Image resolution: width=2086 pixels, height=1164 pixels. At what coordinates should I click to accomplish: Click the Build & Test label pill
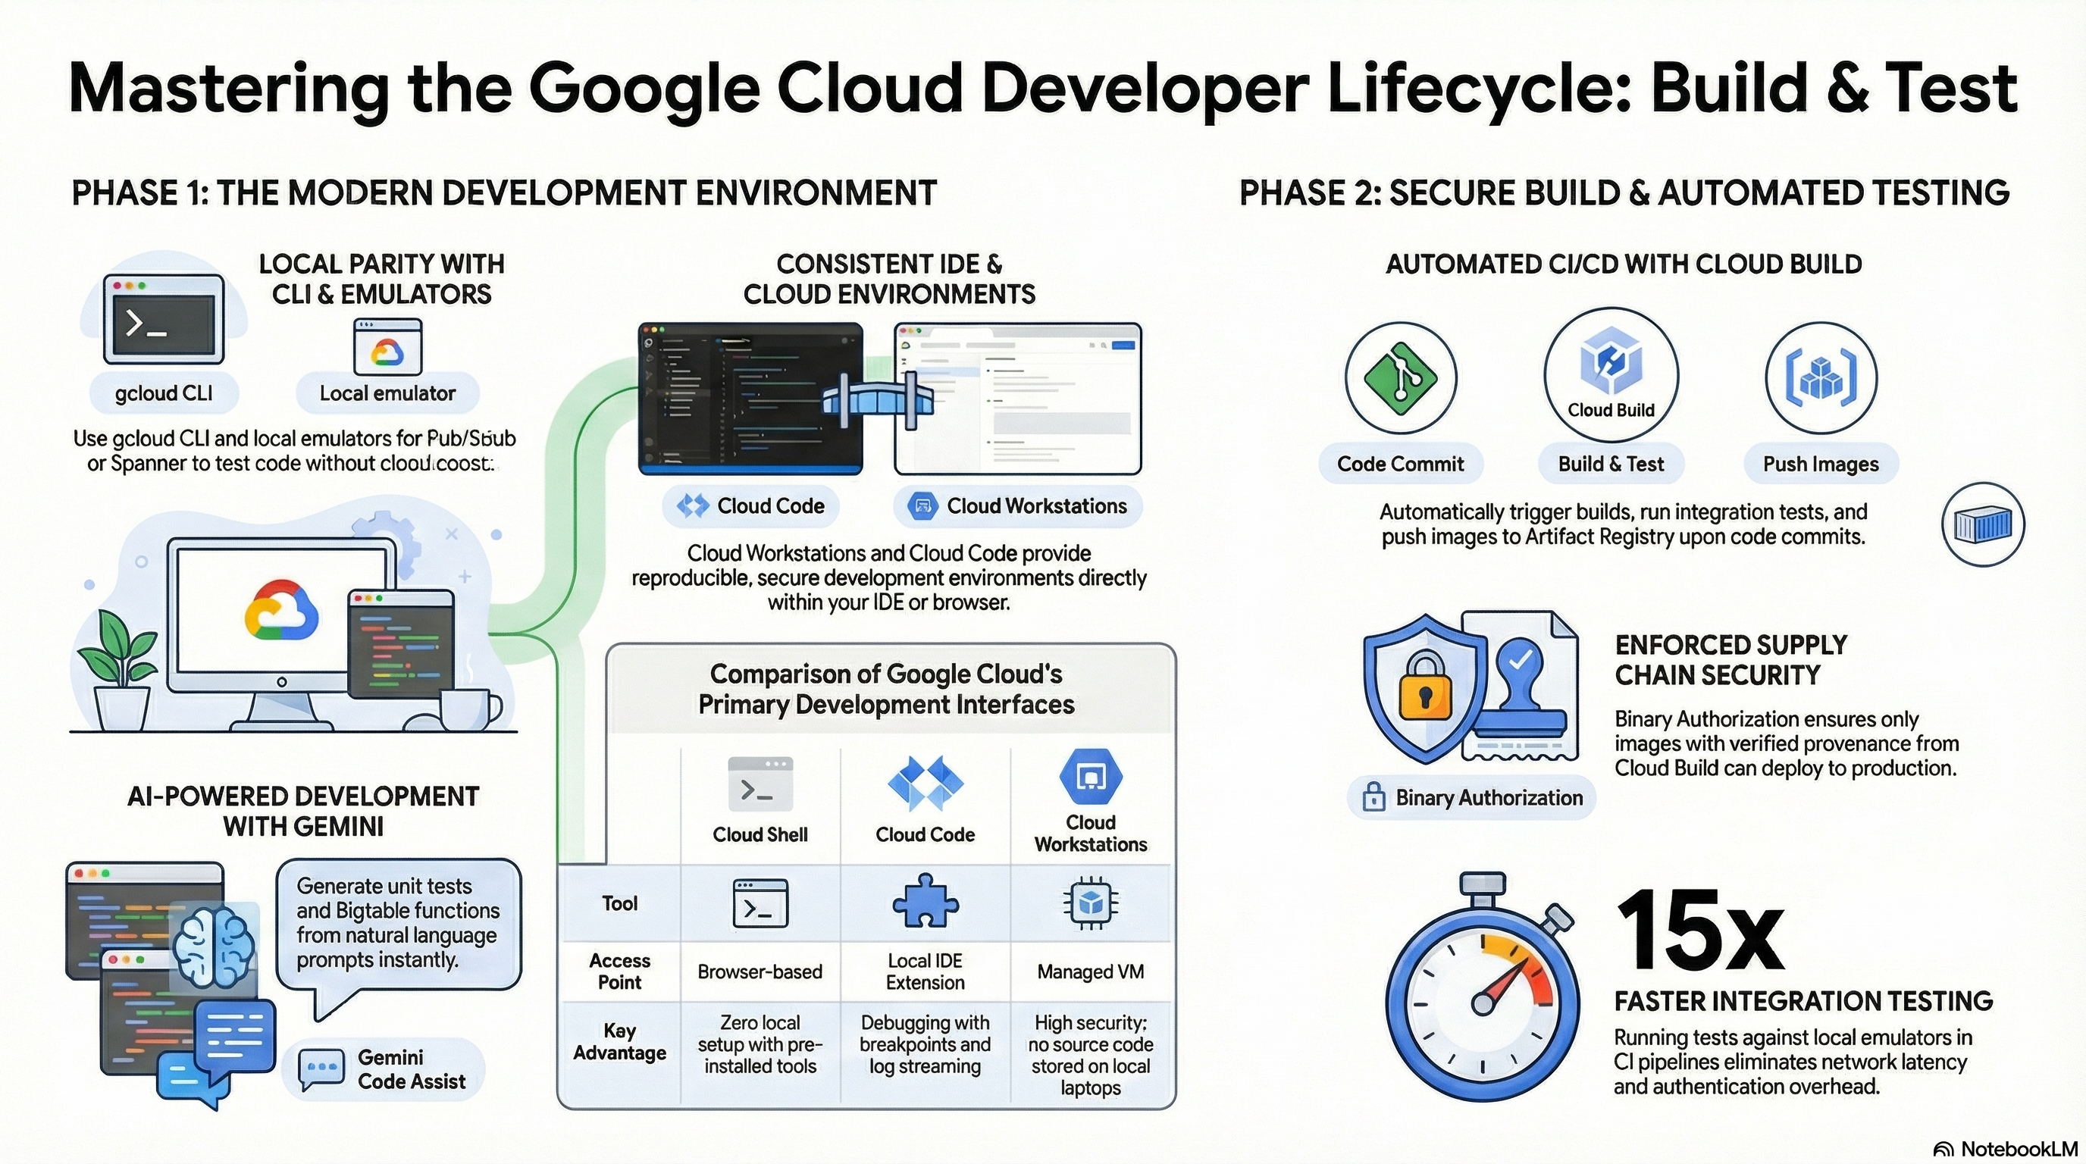click(1611, 464)
